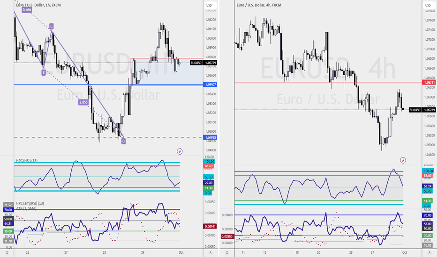
Task: Click the 100.00 cyan level on 4h chart
Action: pos(428,171)
